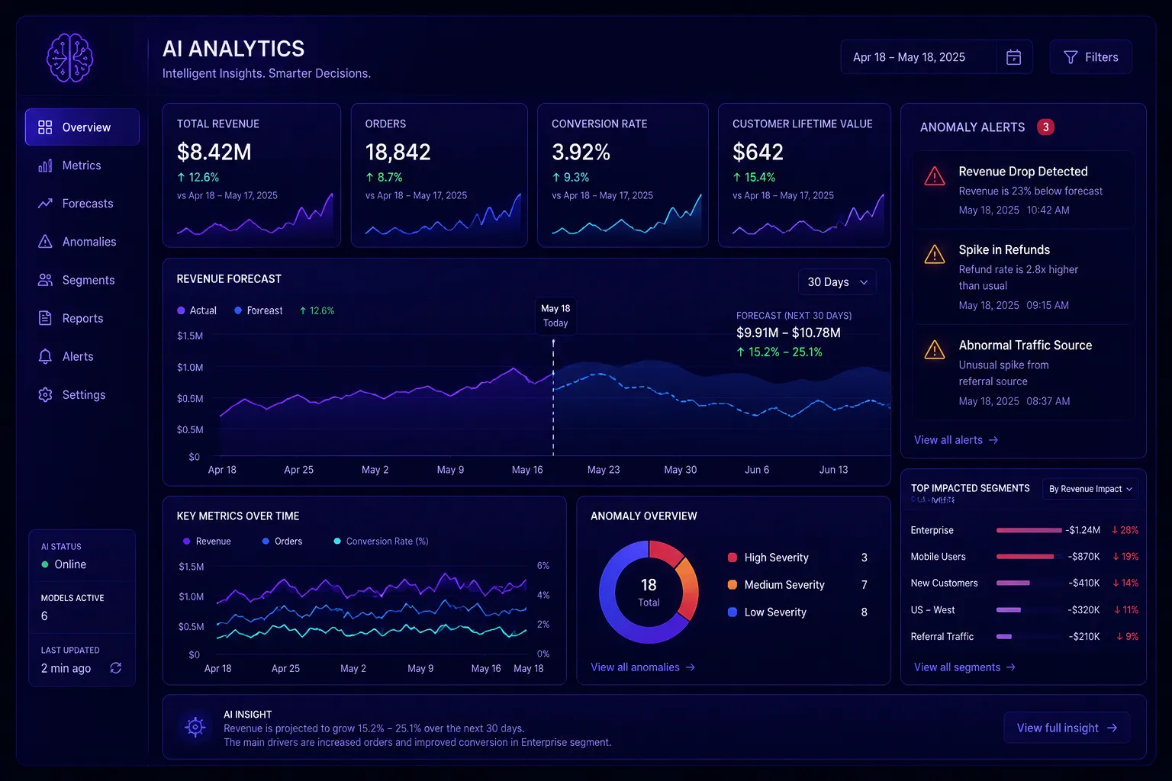Open the Apr 18 – May 18 date range field

tap(936, 57)
